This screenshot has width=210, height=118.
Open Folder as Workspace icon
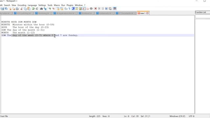pyautogui.click(x=88, y=9)
